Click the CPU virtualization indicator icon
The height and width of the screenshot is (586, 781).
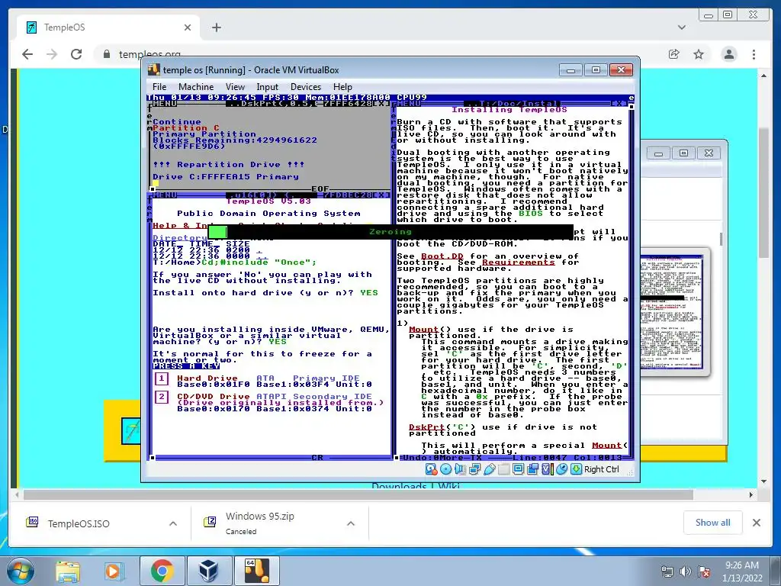[548, 469]
